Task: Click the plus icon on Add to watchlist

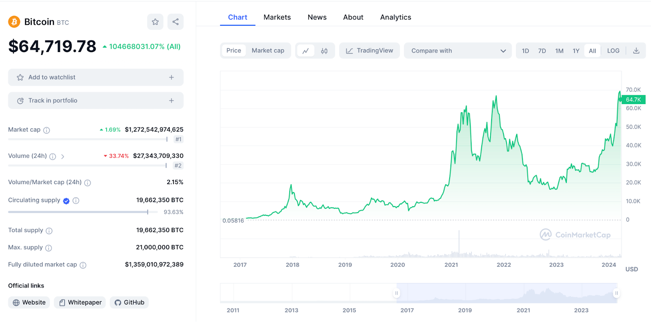Action: click(171, 77)
